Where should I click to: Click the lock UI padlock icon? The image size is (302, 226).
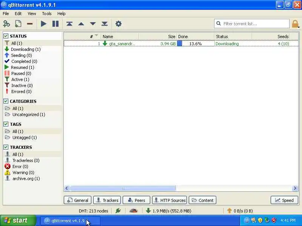pyautogui.click(x=295, y=24)
